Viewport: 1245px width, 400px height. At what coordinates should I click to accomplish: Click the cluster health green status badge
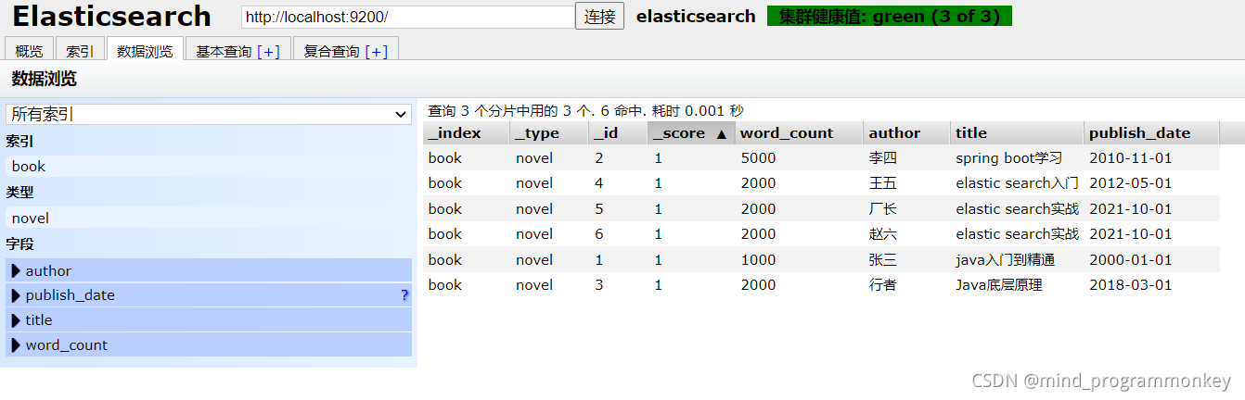pyautogui.click(x=890, y=17)
